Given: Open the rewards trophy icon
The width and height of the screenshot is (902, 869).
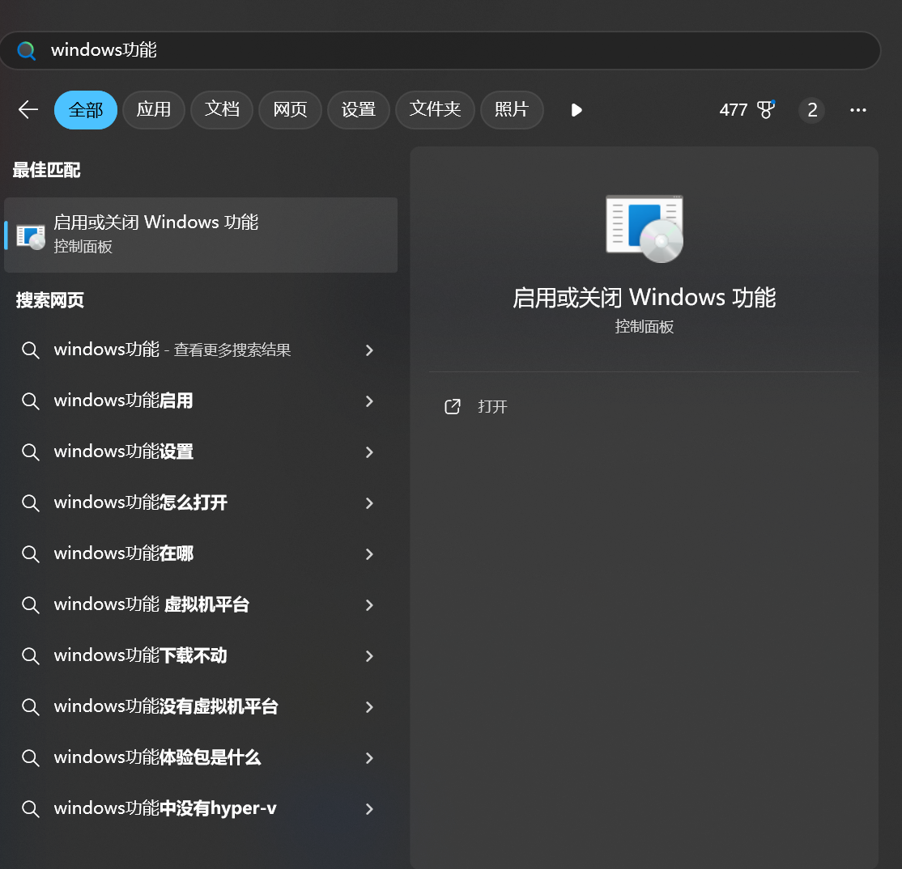Looking at the screenshot, I should [766, 109].
